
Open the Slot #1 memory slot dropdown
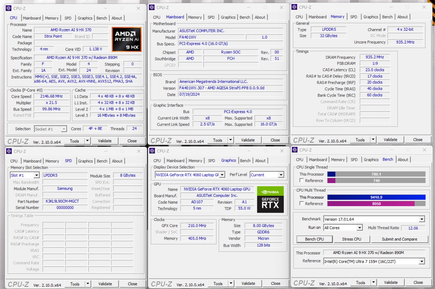pyautogui.click(x=37, y=175)
